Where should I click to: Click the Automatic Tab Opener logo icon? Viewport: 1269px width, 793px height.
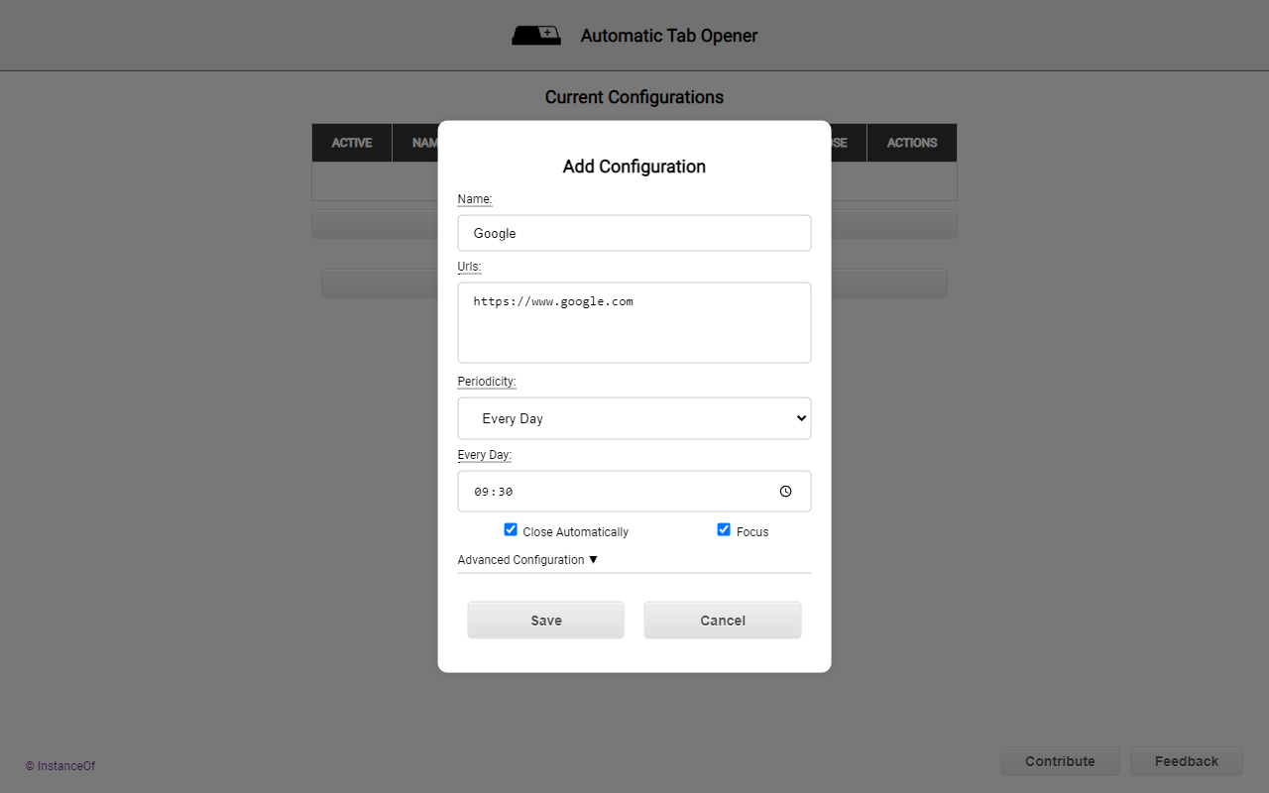536,35
